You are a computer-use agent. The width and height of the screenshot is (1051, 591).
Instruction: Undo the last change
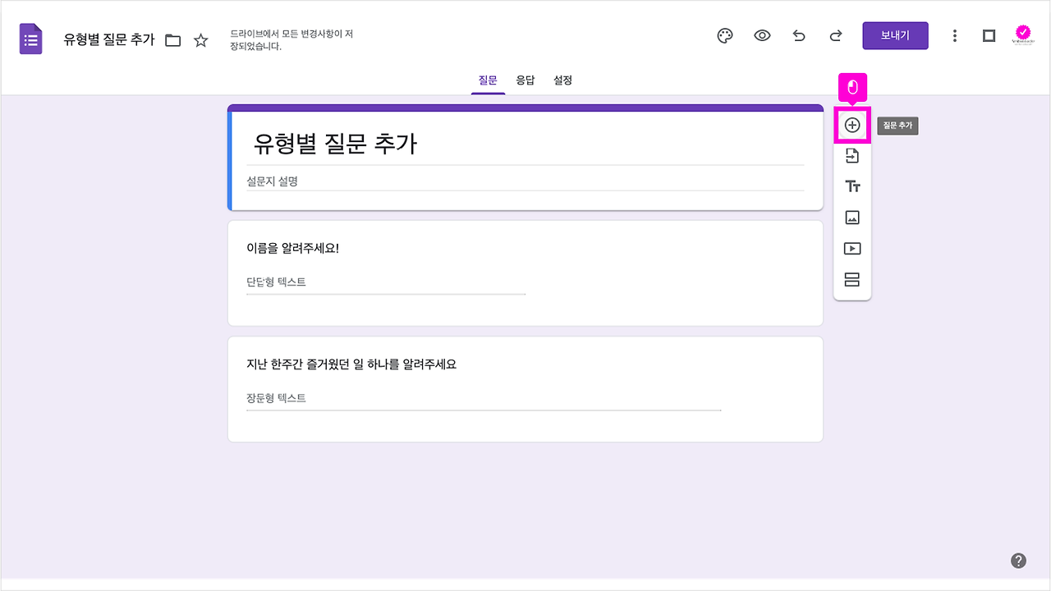(799, 35)
